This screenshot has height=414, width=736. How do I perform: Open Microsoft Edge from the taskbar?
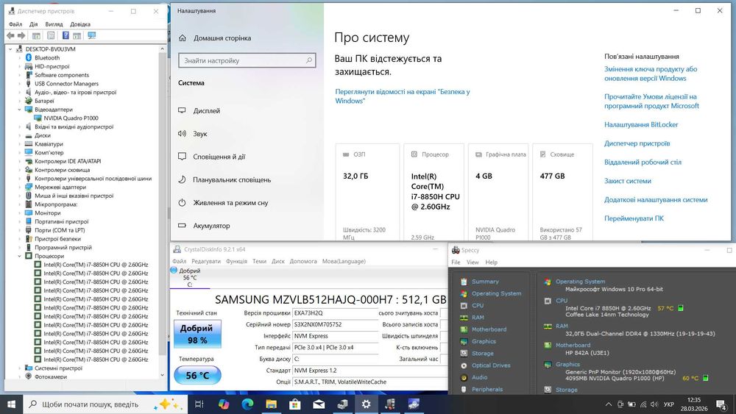[247, 404]
